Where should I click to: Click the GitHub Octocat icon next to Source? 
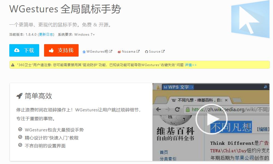click(146, 51)
